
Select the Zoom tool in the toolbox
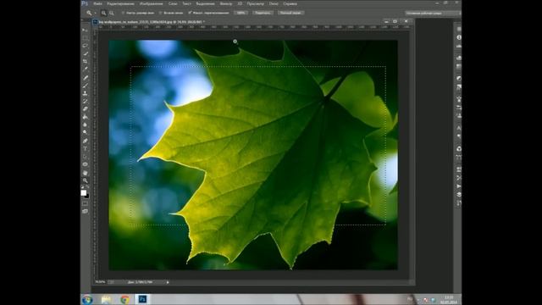pyautogui.click(x=85, y=180)
